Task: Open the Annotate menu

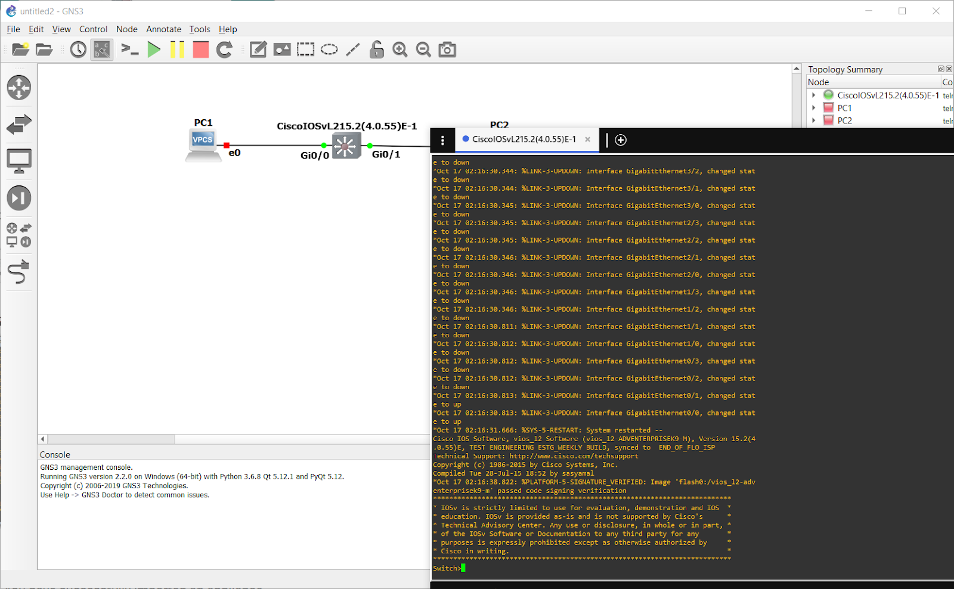Action: pos(163,29)
